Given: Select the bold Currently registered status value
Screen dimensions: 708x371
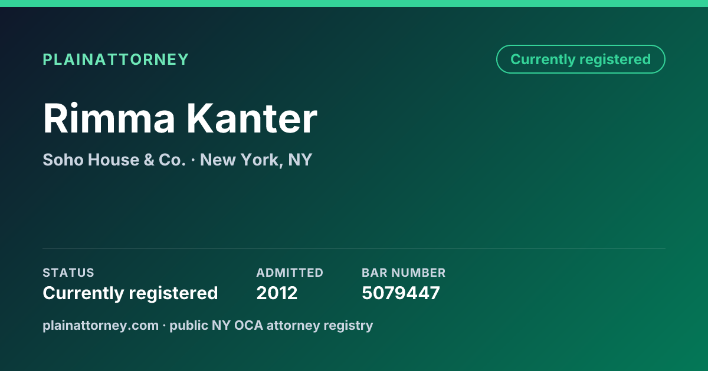Looking at the screenshot, I should (x=130, y=293).
